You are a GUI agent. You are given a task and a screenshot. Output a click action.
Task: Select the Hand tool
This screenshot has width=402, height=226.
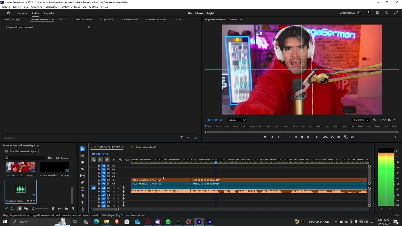click(x=83, y=196)
